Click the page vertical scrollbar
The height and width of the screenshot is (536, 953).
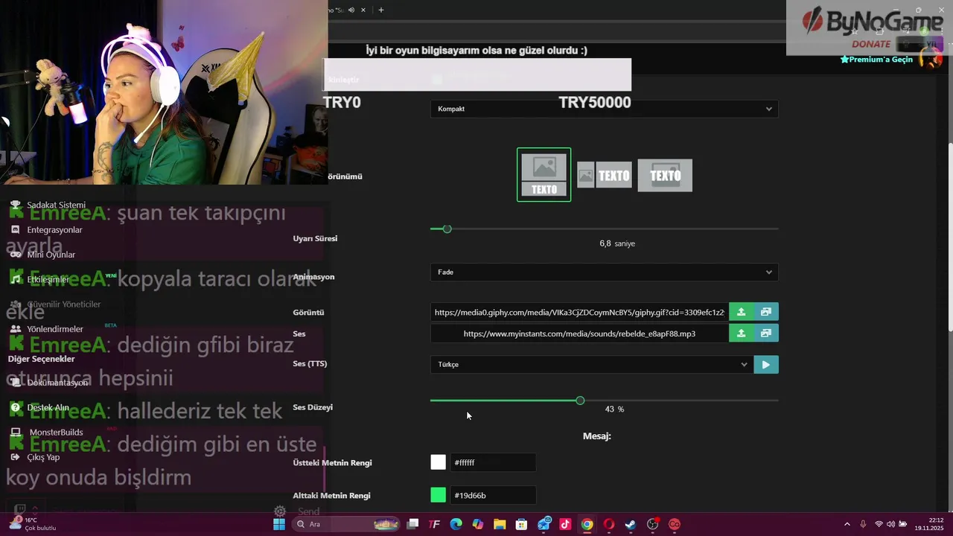click(950, 237)
